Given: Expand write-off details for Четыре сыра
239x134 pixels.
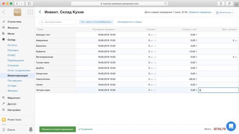Looking at the screenshot, I should (155, 90).
